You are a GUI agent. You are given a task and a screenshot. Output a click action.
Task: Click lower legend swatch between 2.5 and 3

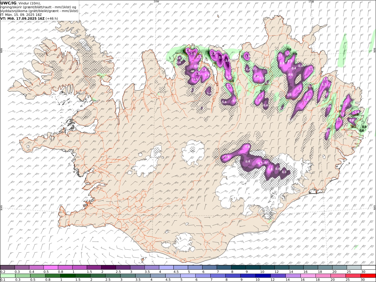113,276
